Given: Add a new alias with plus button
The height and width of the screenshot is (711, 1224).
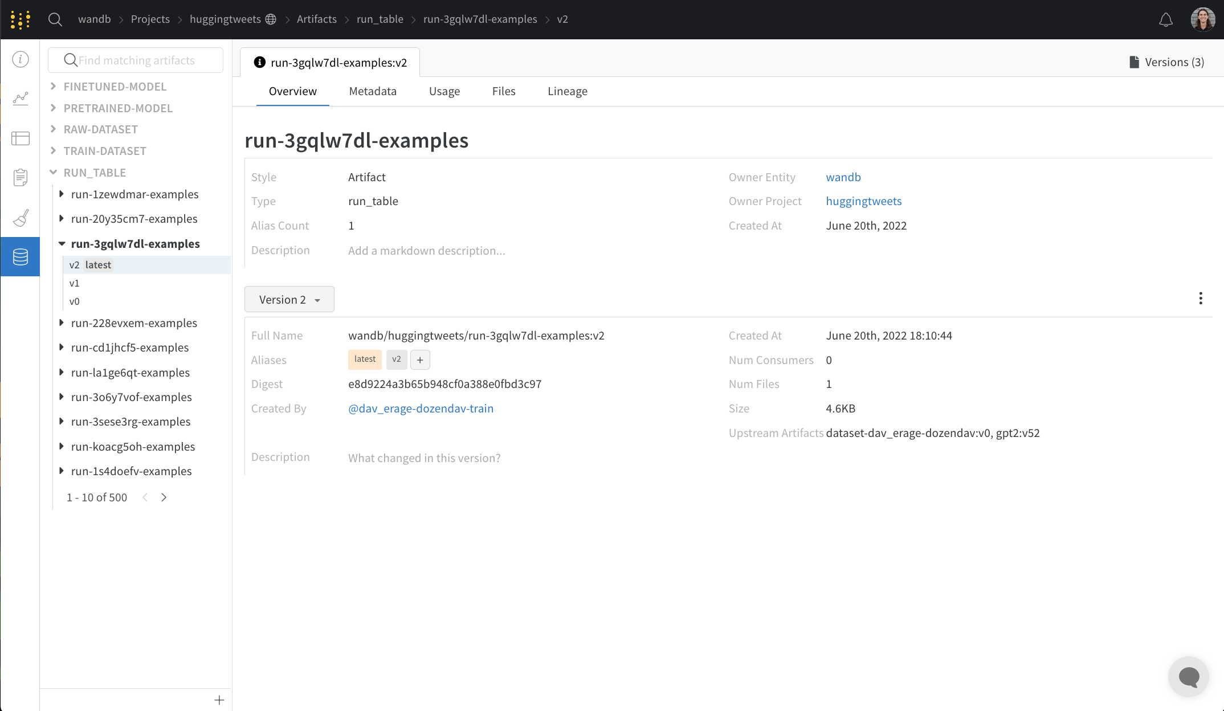Looking at the screenshot, I should click(x=420, y=359).
